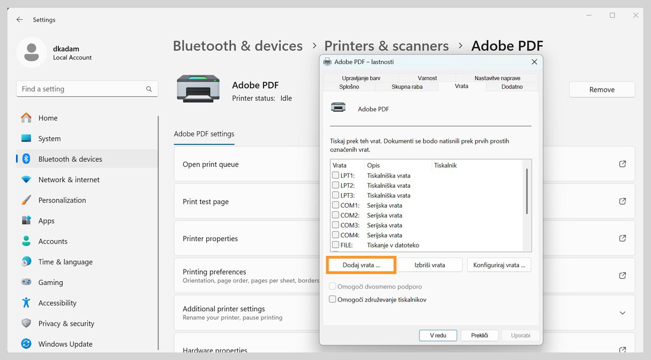Click the search magnifier in Find a setting
This screenshot has height=360, width=651.
(149, 89)
